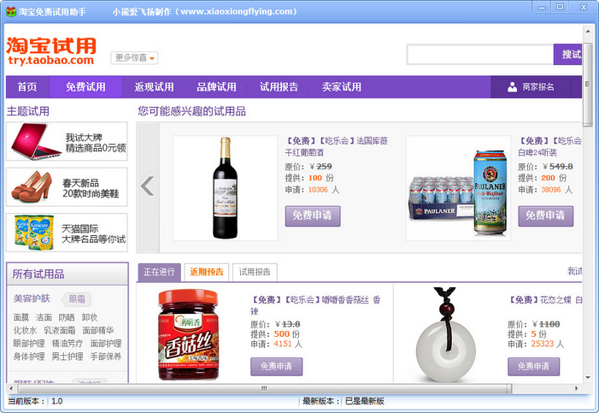599x413 pixels.
Task: Click horizontal scrollbar left arrow
Action: coord(11,388)
